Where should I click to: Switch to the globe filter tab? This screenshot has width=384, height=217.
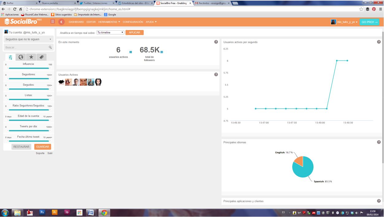[x=21, y=57]
